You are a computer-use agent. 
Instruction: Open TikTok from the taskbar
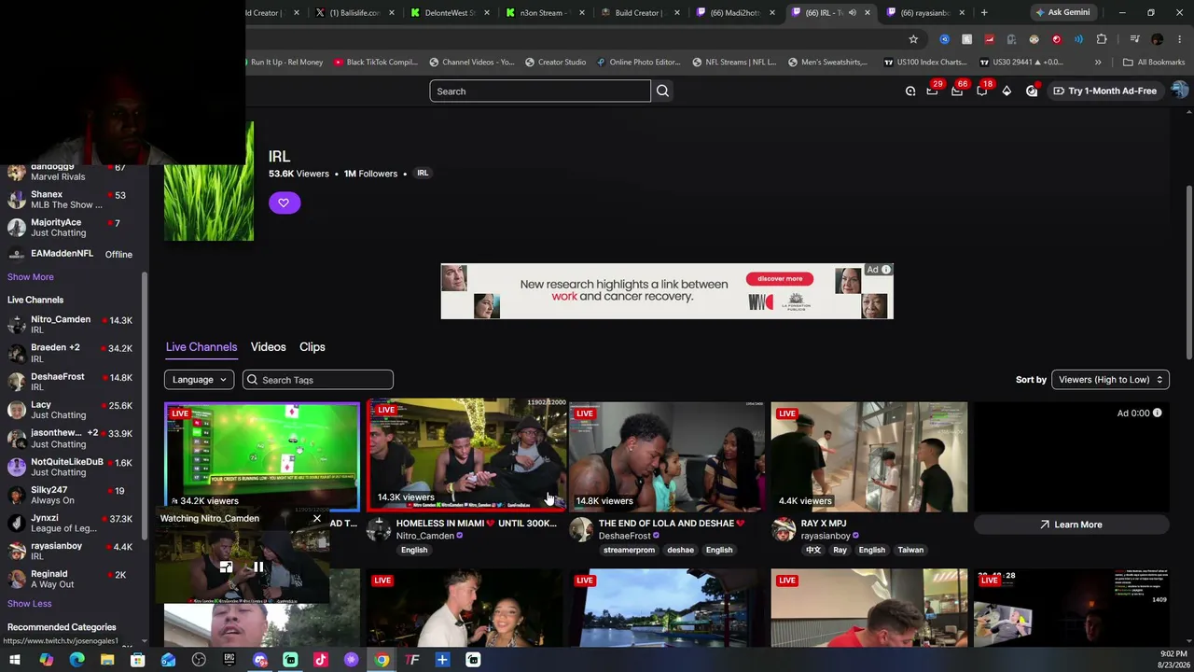(x=321, y=660)
